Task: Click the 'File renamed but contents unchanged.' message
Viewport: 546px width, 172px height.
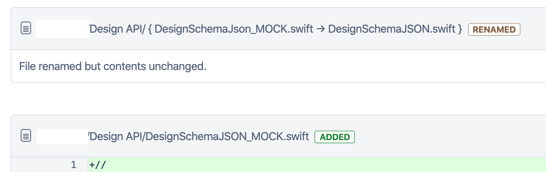Action: [113, 66]
